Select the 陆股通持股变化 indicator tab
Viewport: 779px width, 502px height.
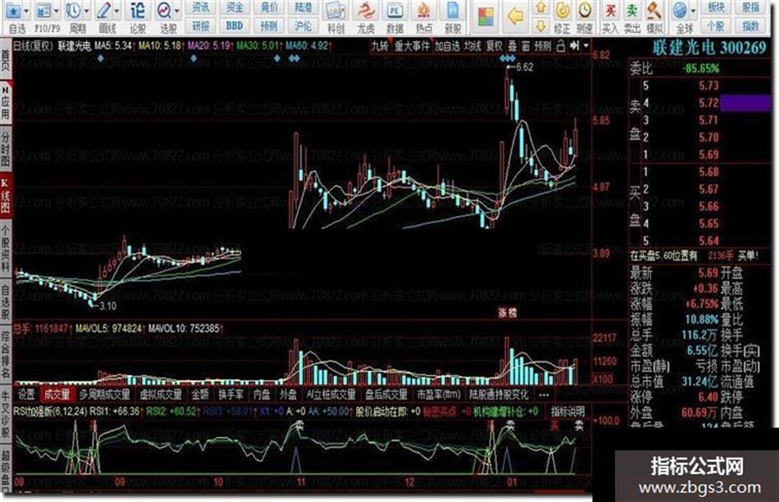[500, 395]
